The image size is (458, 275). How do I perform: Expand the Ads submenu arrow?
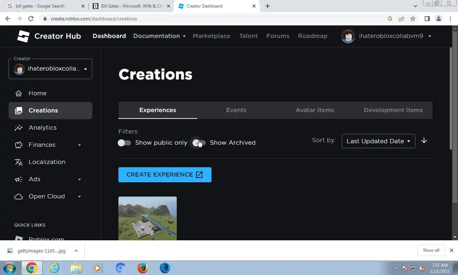tap(79, 179)
